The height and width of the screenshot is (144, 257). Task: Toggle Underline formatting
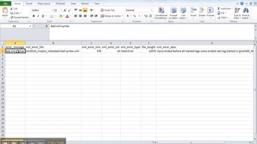43,16
